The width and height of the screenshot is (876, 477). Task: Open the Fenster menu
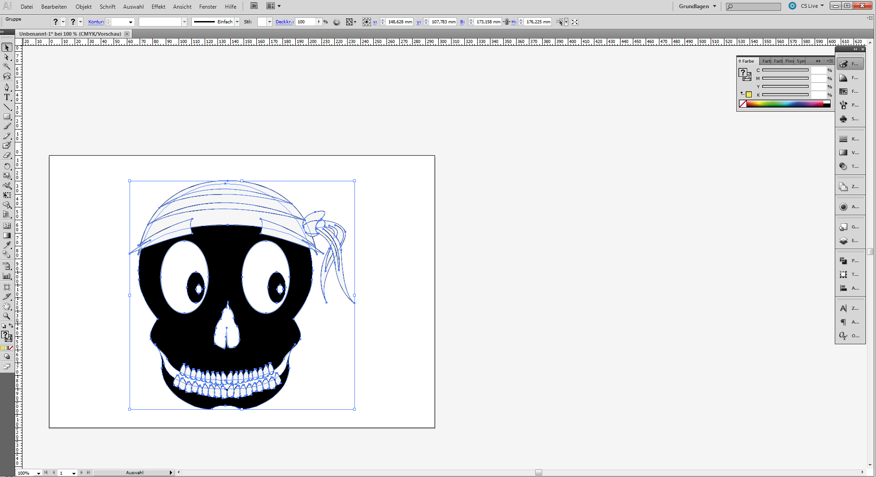[208, 7]
